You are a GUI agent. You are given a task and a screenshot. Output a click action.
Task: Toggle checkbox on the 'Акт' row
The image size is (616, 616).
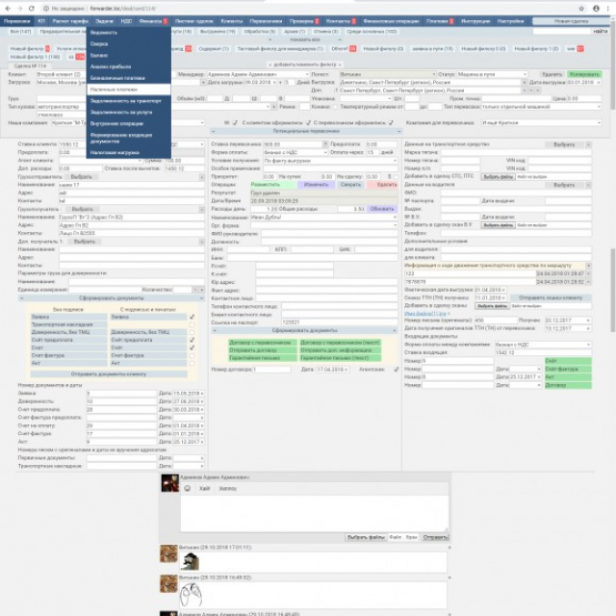(192, 363)
